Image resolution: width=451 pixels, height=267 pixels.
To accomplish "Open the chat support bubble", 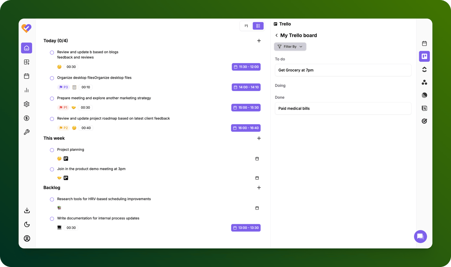I will [420, 236].
